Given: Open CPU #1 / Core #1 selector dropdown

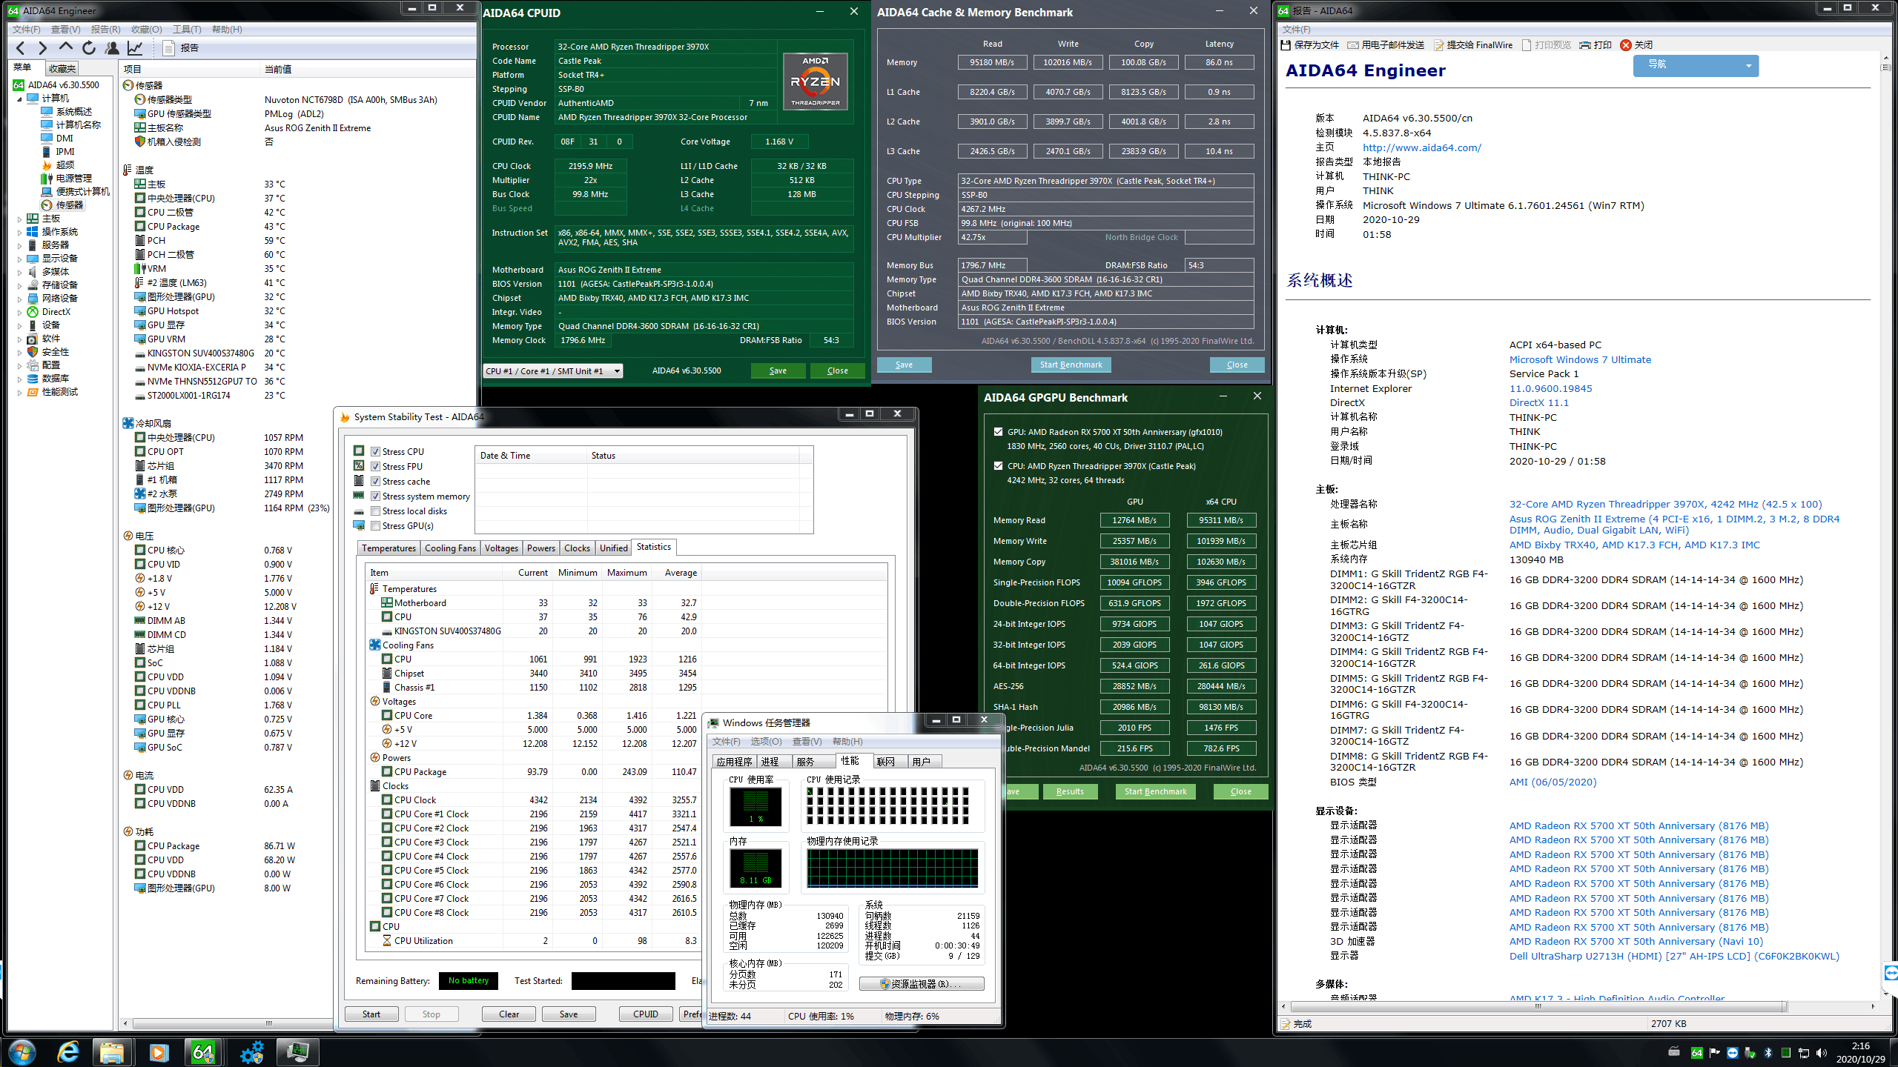Looking at the screenshot, I should click(x=553, y=370).
